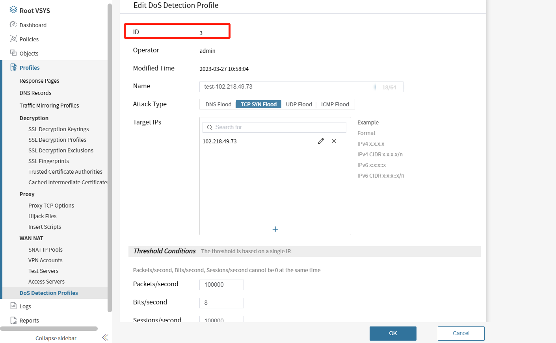Screen dimensions: 556x343
Task: Click the Packets/second threshold field
Action: (221, 285)
